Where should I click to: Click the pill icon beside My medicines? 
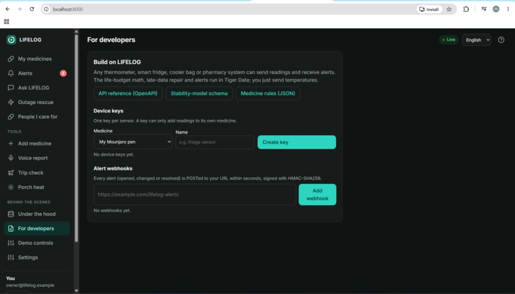(11, 59)
